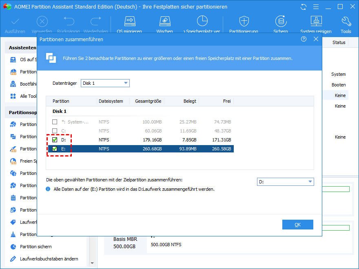This screenshot has height=269, width=359.
Task: Select Laufwerksbuchstaben ändern in sidebar
Action: tap(49, 259)
